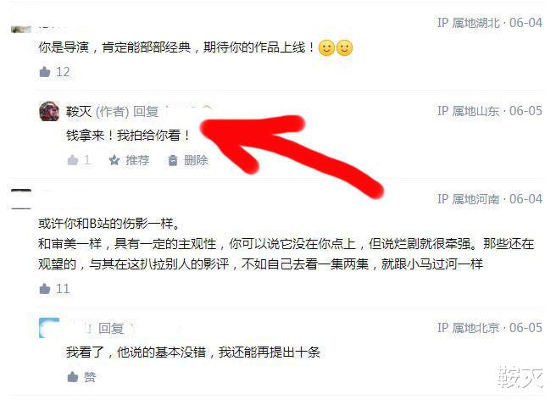
Task: Open the Henan commenter's dark avatar
Action: pyautogui.click(x=21, y=199)
